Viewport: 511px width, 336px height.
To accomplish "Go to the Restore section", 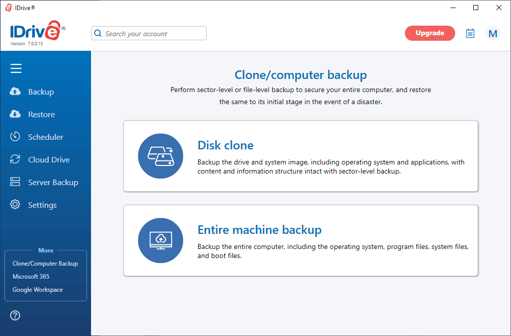I will pyautogui.click(x=41, y=114).
